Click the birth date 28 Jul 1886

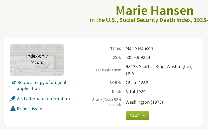coord(137,83)
